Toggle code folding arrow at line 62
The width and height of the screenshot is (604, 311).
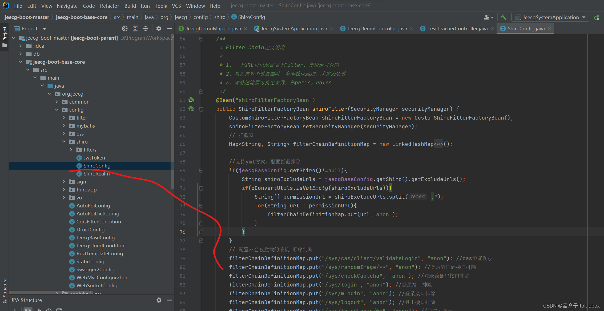pyautogui.click(x=201, y=109)
